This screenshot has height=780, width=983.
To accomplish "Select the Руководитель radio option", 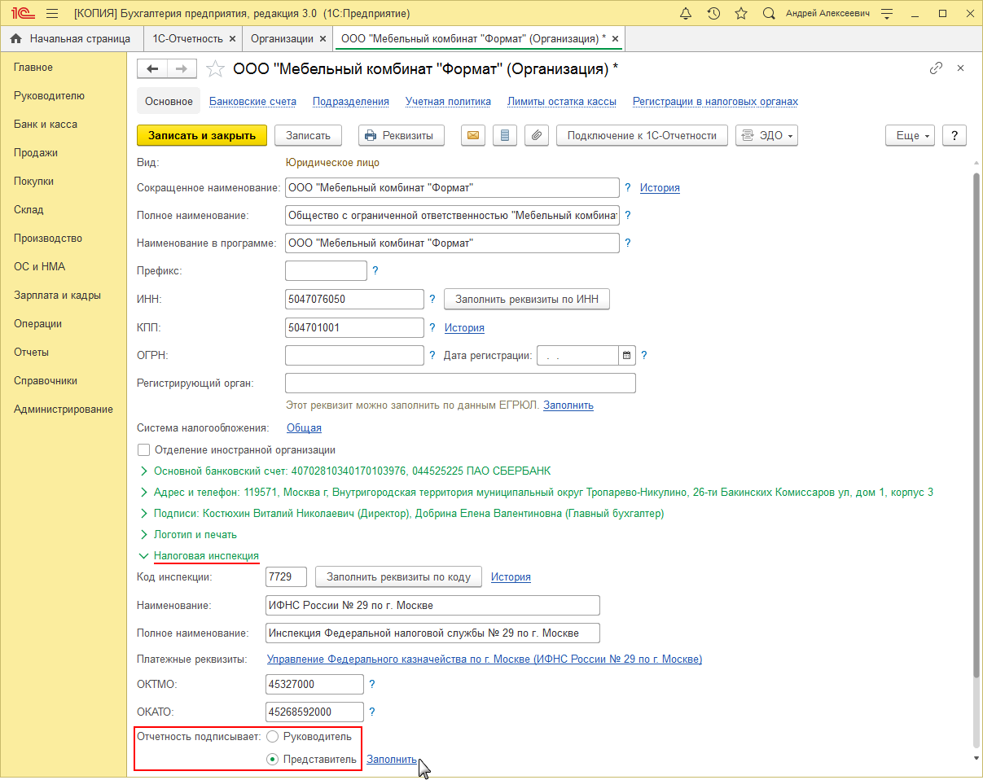I will [x=274, y=737].
